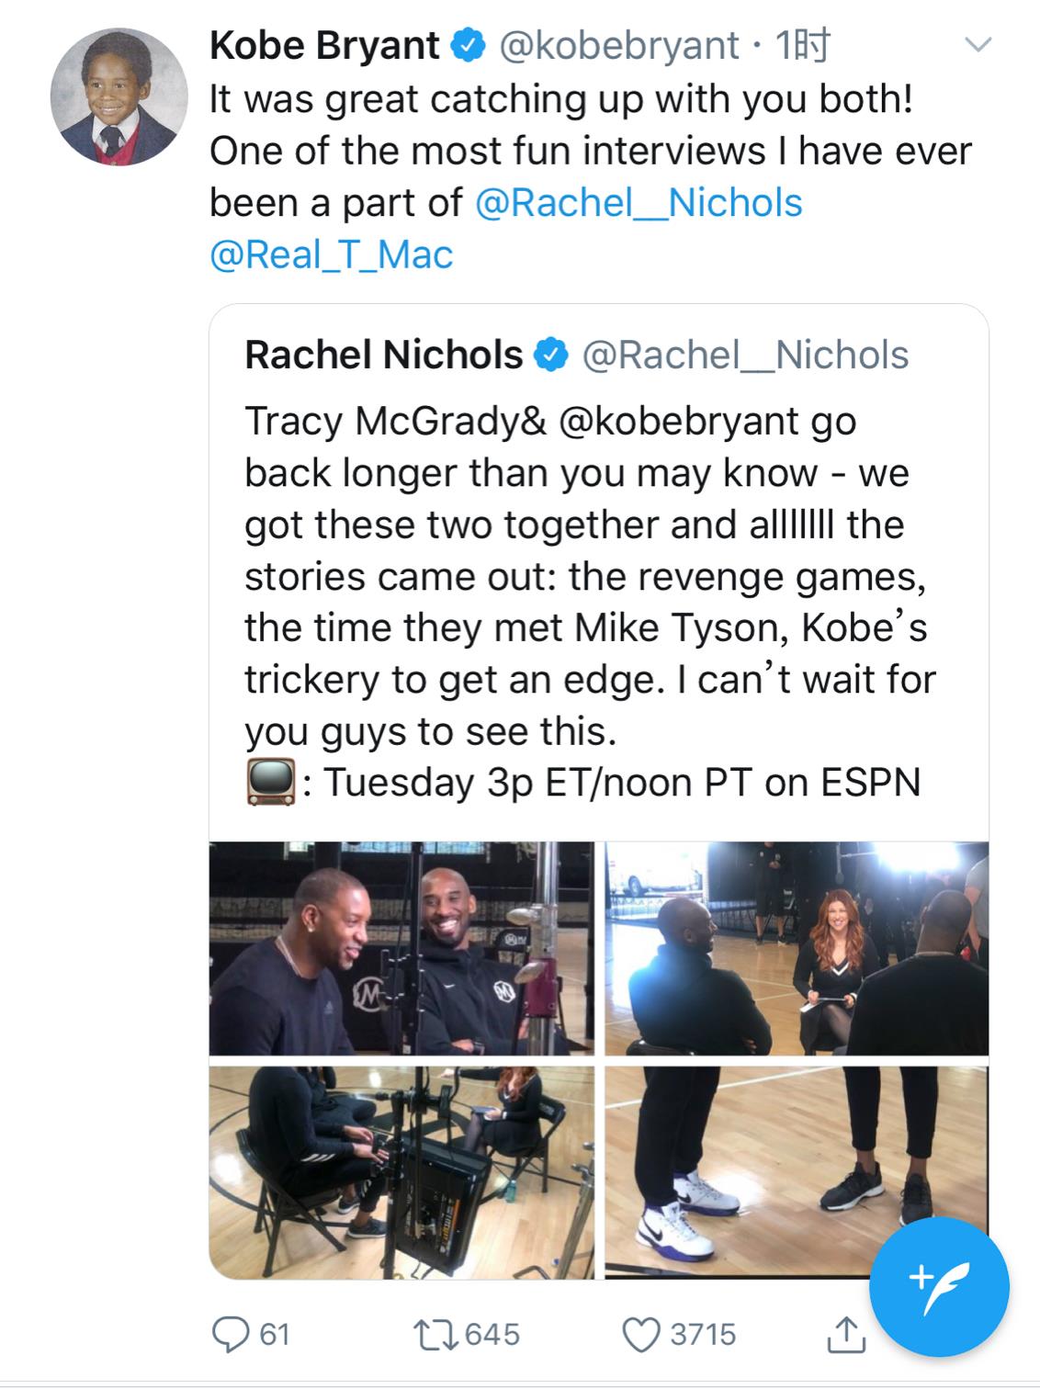
Task: Tap the share upload icon
Action: 845,1334
